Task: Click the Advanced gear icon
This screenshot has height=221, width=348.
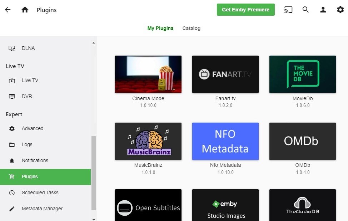Action: 12,129
